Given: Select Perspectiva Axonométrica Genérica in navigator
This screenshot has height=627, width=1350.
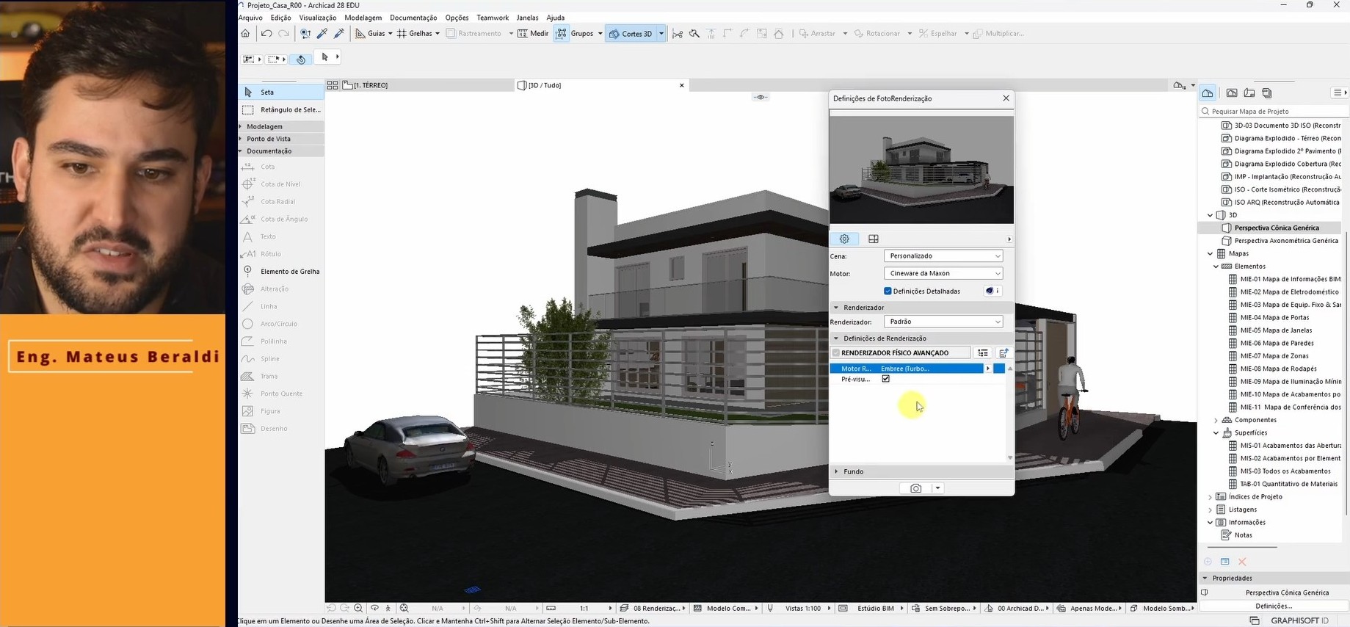Looking at the screenshot, I should click(1286, 241).
